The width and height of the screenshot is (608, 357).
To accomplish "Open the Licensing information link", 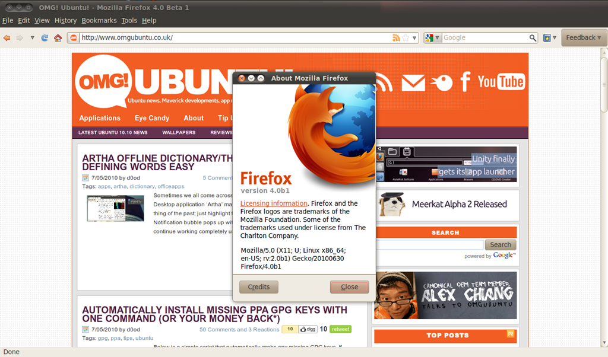I will 274,203.
